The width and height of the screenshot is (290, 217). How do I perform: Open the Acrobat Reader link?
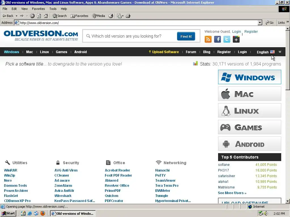pos(117,170)
